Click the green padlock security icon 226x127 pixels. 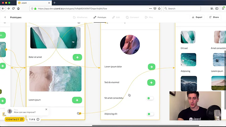35,8
